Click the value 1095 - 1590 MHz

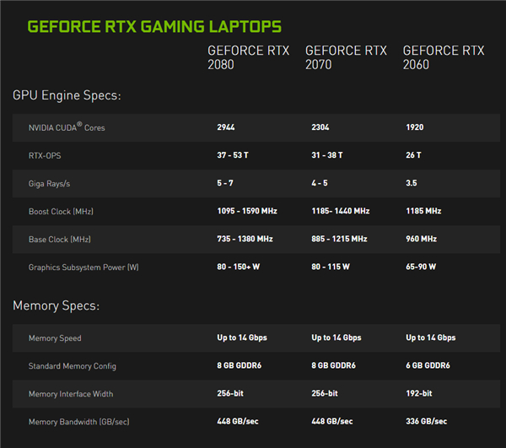point(247,211)
